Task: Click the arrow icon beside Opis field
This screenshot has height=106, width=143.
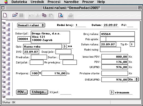Action: click(x=65, y=46)
